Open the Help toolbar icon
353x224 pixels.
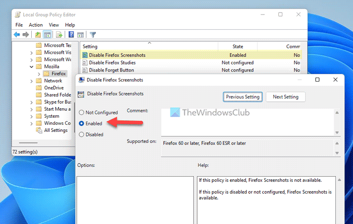71,34
